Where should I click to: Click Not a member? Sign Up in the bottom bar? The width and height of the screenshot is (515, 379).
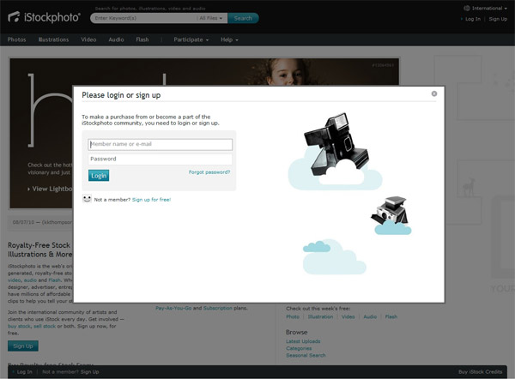click(70, 372)
